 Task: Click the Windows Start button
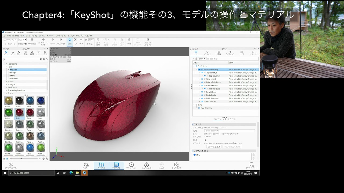[x=5, y=173]
